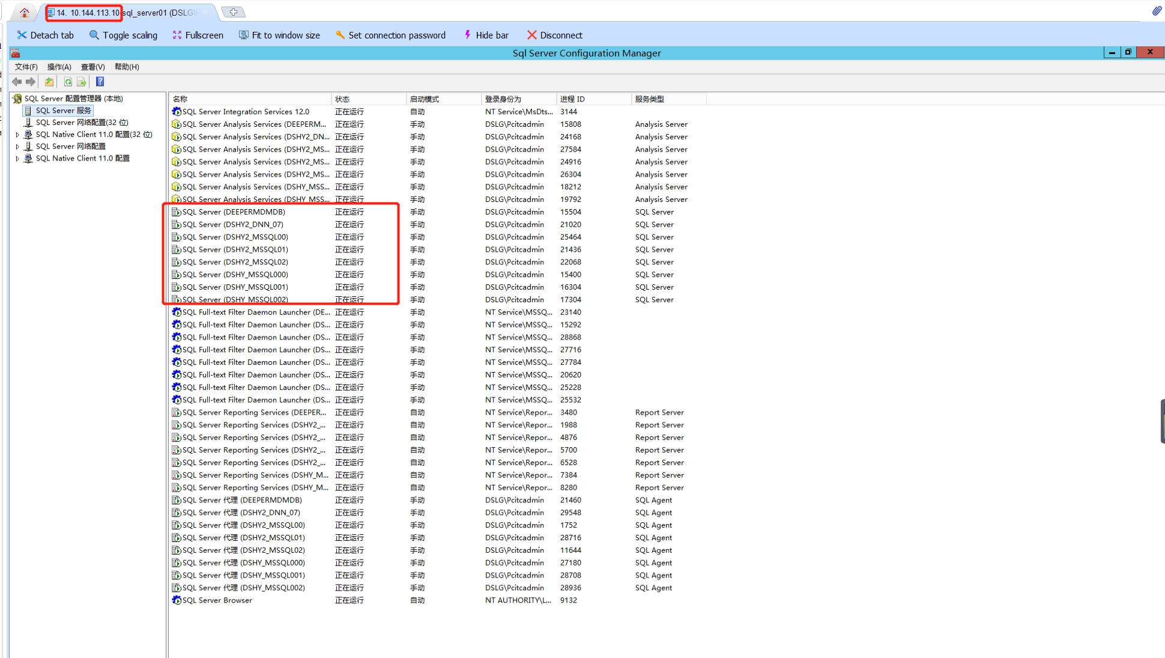
Task: Click the Detach tab button
Action: click(x=45, y=35)
